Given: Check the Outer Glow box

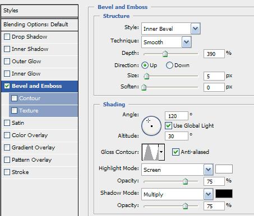Looking at the screenshot, I should (x=7, y=62).
